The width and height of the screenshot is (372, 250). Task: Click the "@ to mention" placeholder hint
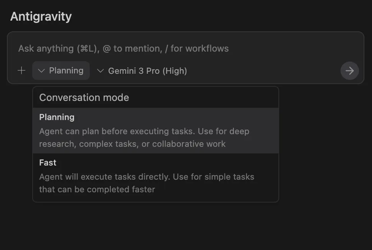(x=132, y=49)
